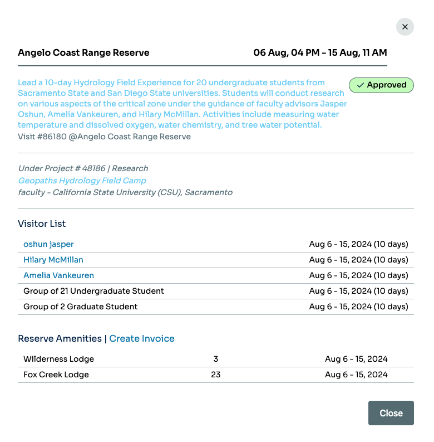
Task: Click Visit #86180 reference text
Action: [104, 137]
